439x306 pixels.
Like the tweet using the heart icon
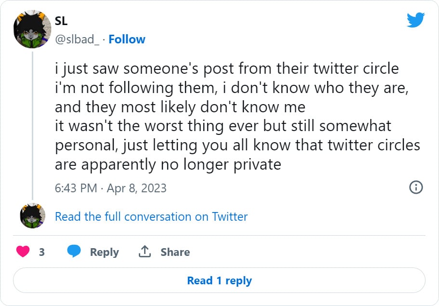tap(23, 252)
